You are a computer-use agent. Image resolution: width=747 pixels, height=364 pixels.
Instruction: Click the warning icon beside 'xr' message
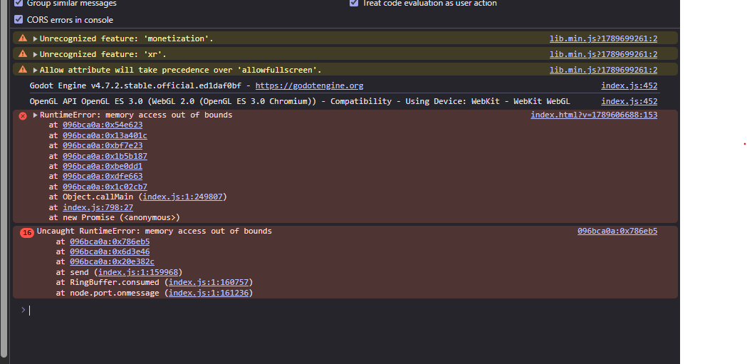tap(22, 54)
